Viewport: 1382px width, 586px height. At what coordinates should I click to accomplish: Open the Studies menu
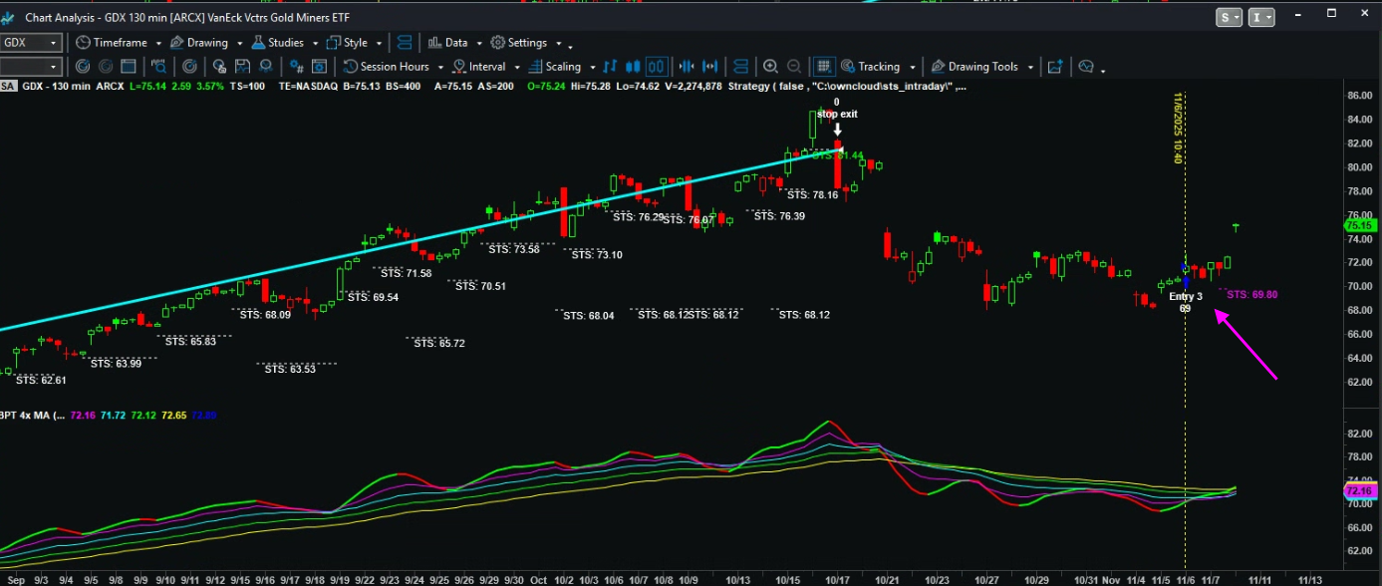tap(285, 43)
